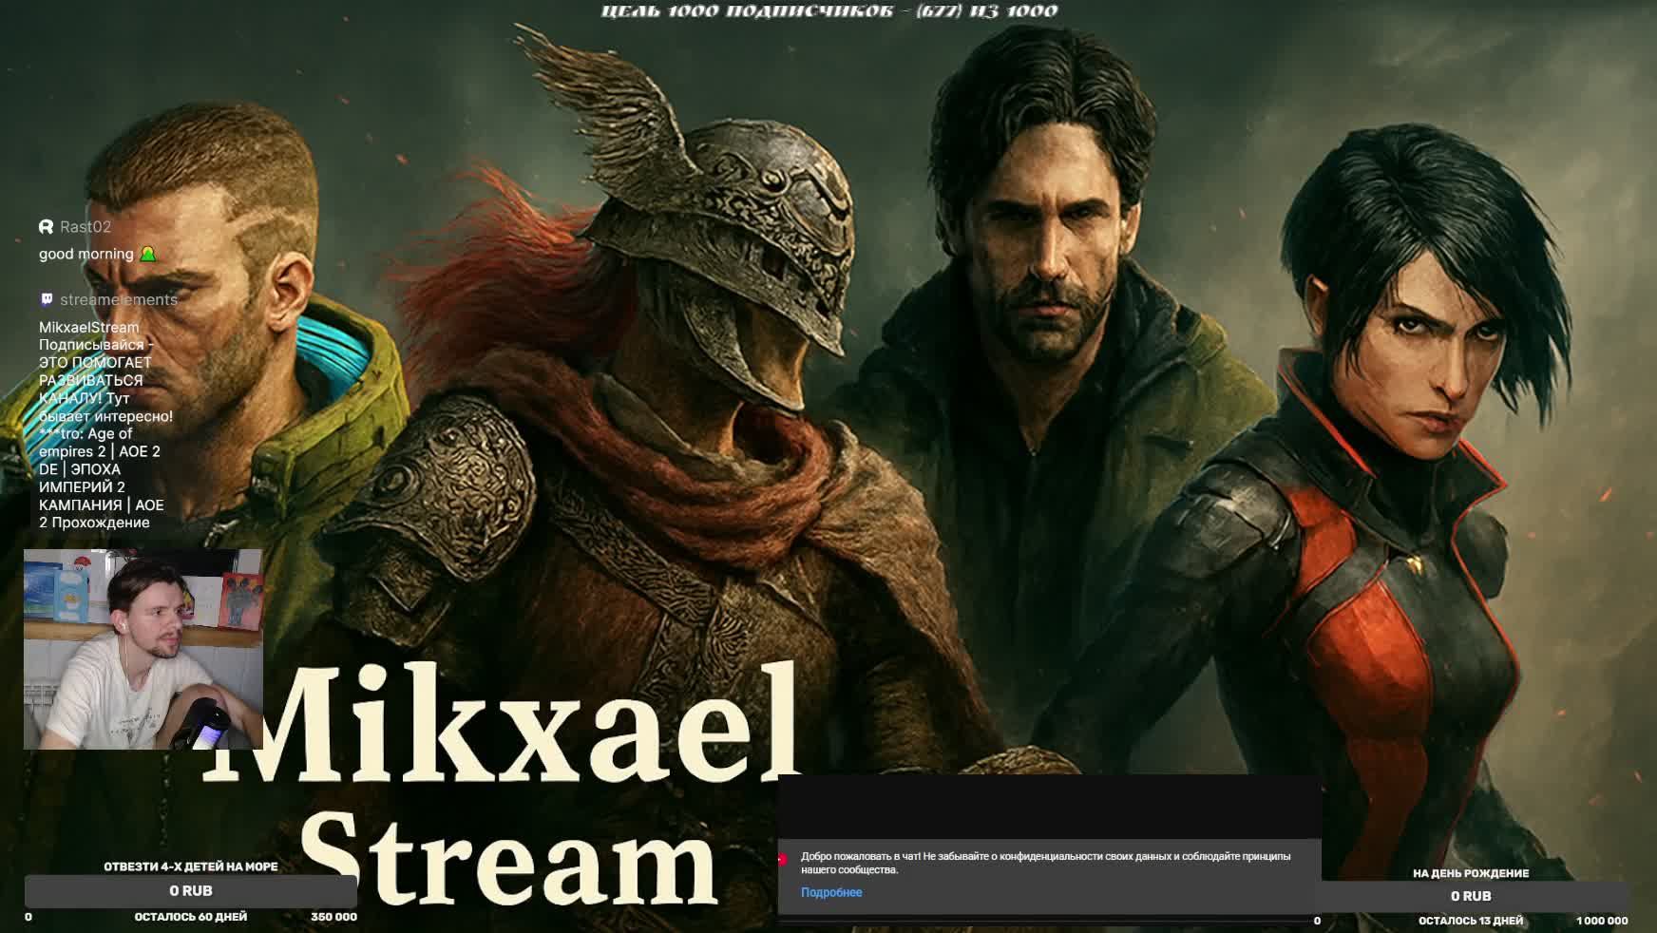The height and width of the screenshot is (933, 1657).
Task: Click the streamelements message starting 'MikxaelStream Подписывайся'
Action: pos(106,425)
